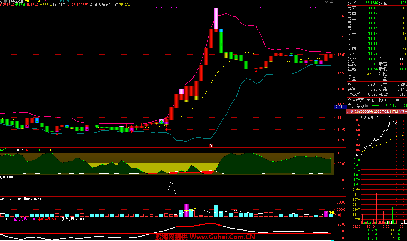Viewport: 407px width, 241px height.
Task: Click the 2倍量 label in the volume panel
Action: pos(192,210)
